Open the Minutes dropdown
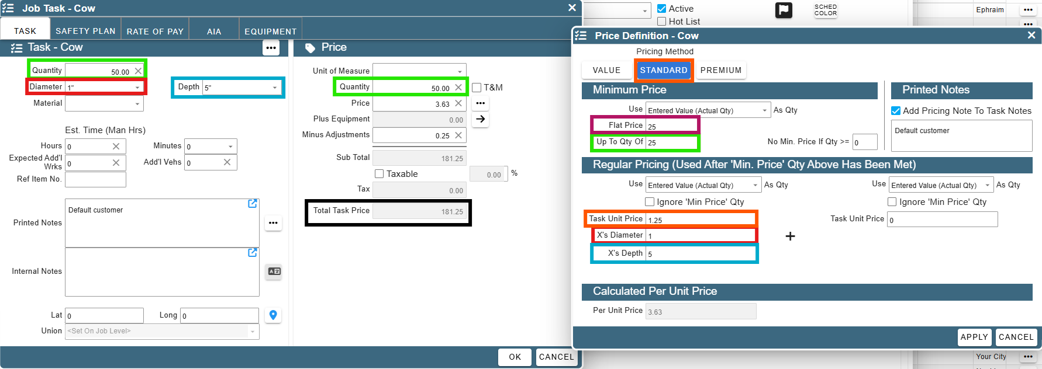Screen dimensions: 1042x369 coord(230,147)
